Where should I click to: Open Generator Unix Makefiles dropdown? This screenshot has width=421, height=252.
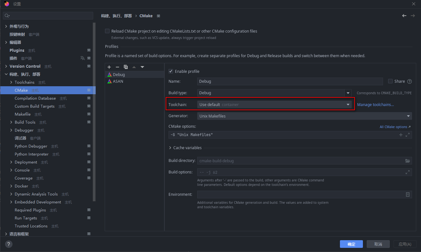pos(304,116)
